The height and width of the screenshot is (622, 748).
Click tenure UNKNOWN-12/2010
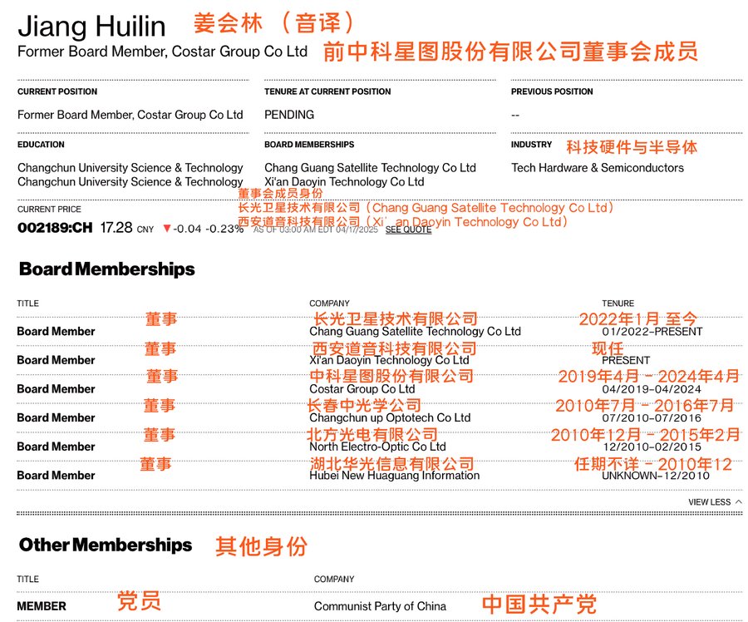pyautogui.click(x=656, y=476)
